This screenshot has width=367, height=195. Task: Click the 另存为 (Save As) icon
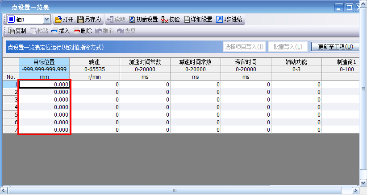pos(81,20)
